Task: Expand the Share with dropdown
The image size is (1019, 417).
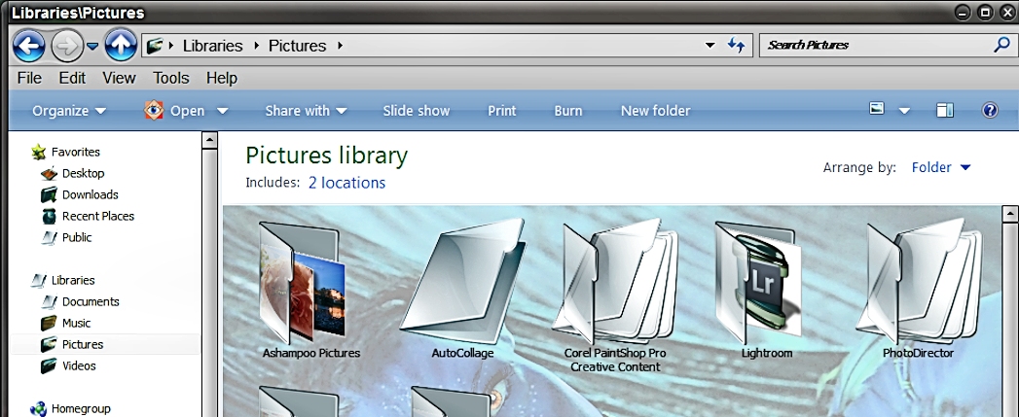Action: [306, 111]
